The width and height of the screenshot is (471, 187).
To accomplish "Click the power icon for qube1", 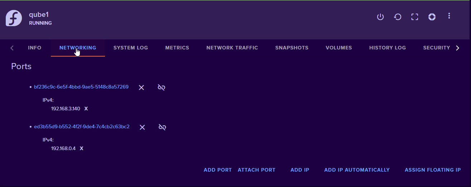I will 380,17.
